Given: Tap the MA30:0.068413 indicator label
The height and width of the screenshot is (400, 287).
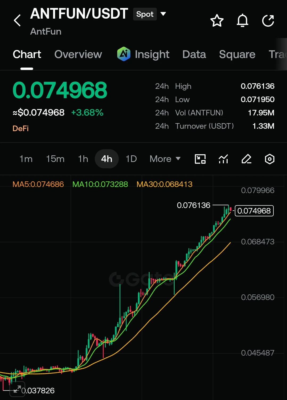Looking at the screenshot, I should pyautogui.click(x=164, y=184).
